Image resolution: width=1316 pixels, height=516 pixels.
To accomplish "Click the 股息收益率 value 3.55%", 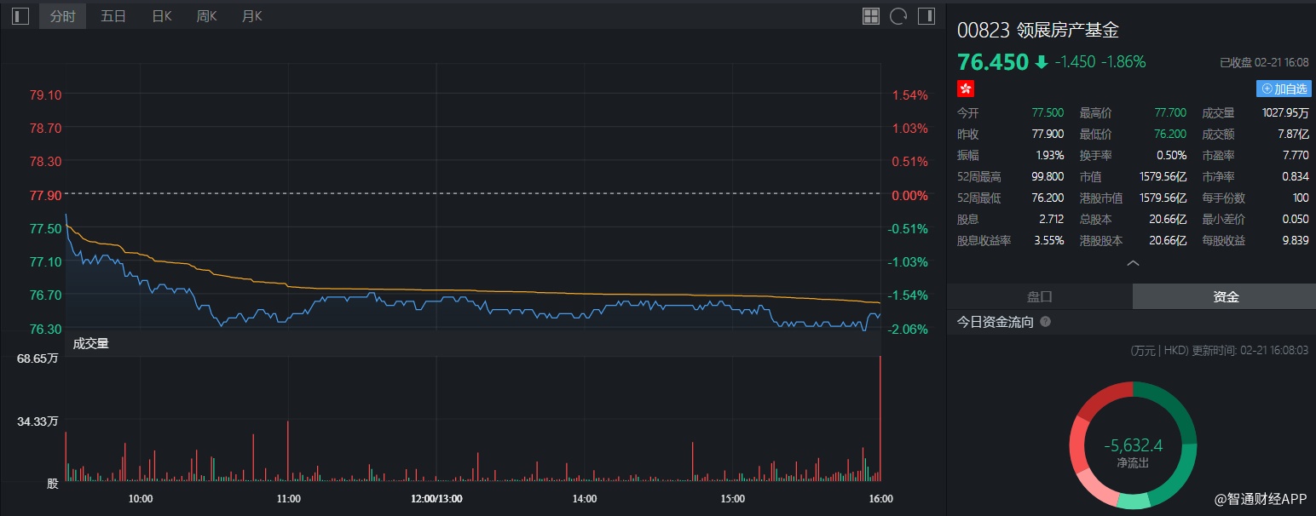I will [1049, 241].
